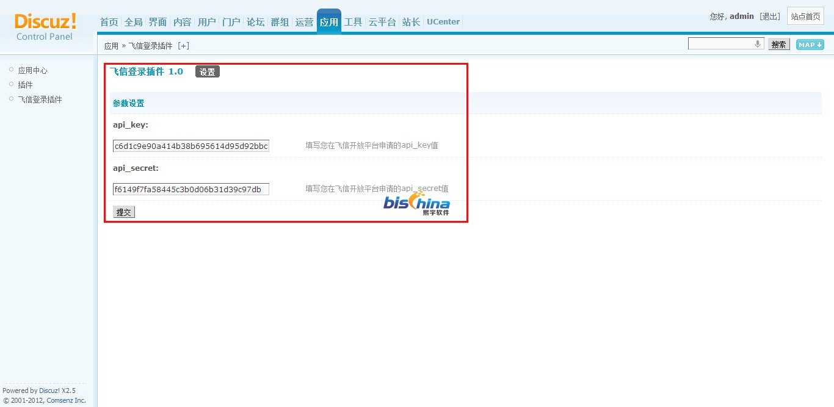
Task: Open the 全局 menu tab
Action: pyautogui.click(x=134, y=22)
